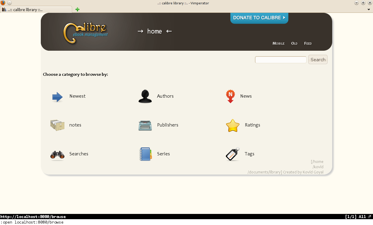Open the Newest category arrow icon
Screen dimensions: 373x225
click(x=57, y=97)
